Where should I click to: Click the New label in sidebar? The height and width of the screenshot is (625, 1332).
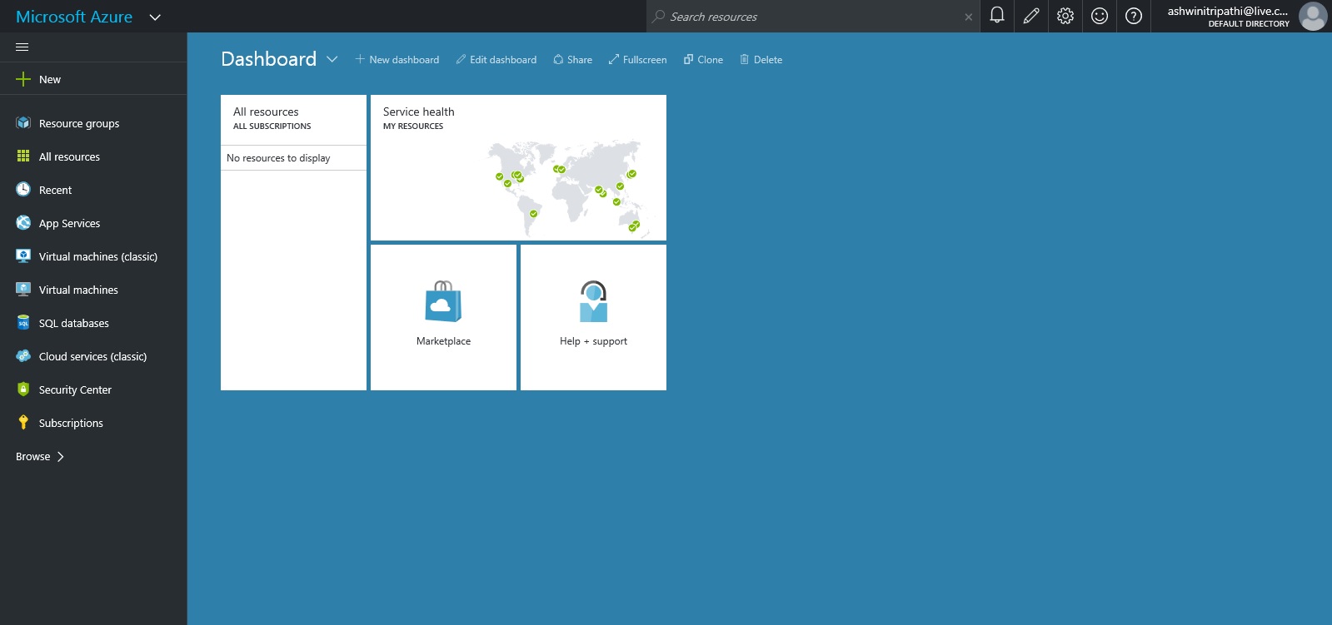click(x=50, y=79)
